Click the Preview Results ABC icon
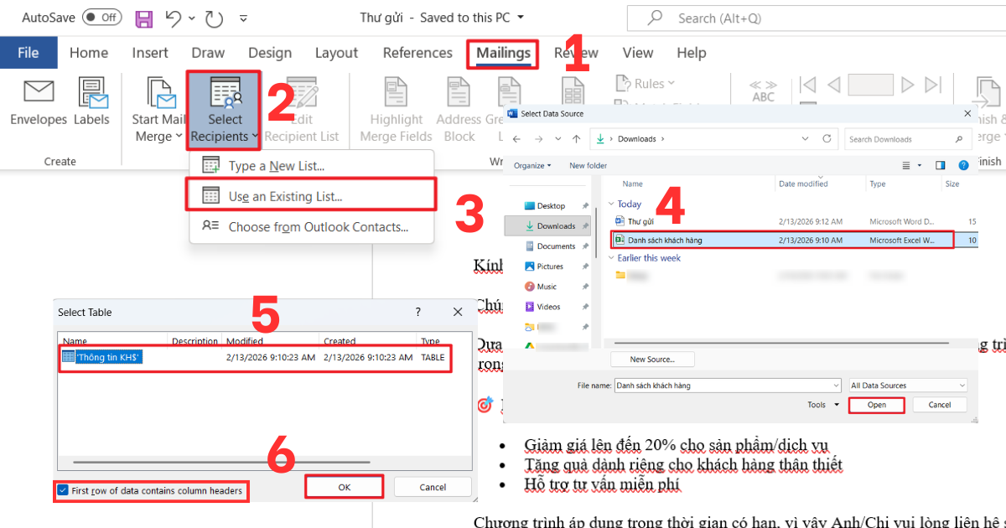 click(x=763, y=91)
